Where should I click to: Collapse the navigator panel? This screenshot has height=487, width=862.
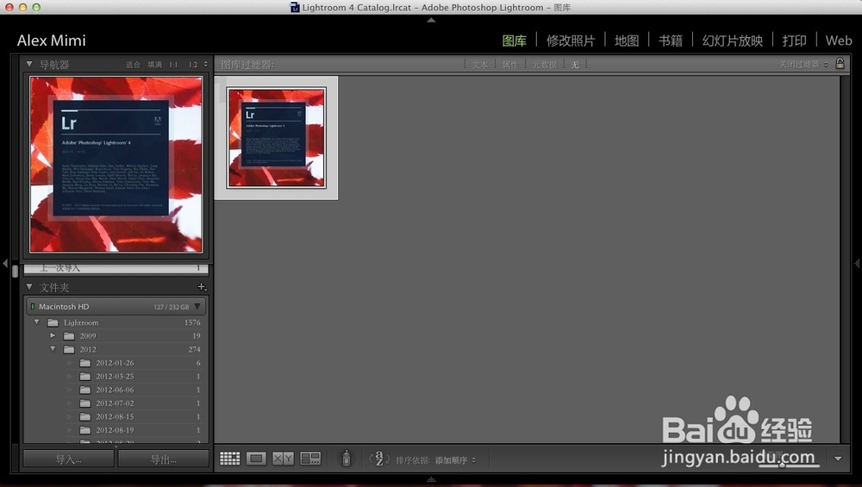(29, 64)
